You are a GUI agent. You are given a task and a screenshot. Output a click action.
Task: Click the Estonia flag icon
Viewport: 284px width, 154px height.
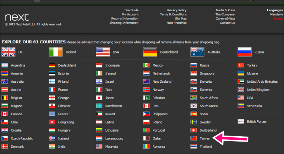[x=52, y=73]
